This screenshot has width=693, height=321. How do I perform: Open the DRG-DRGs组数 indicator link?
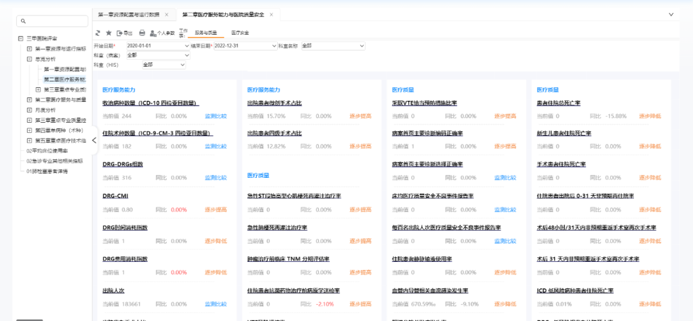(x=123, y=164)
